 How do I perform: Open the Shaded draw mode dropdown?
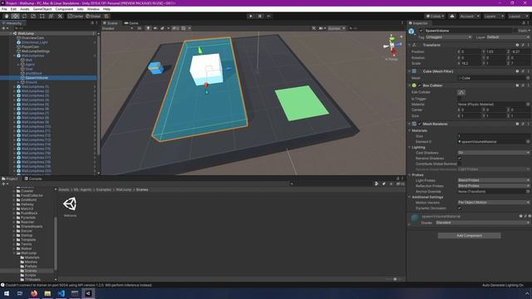click(117, 28)
